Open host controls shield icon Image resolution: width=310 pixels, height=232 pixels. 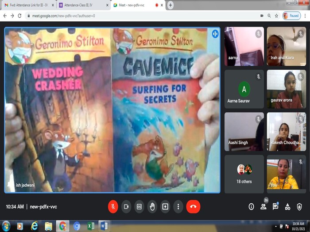(x=299, y=206)
